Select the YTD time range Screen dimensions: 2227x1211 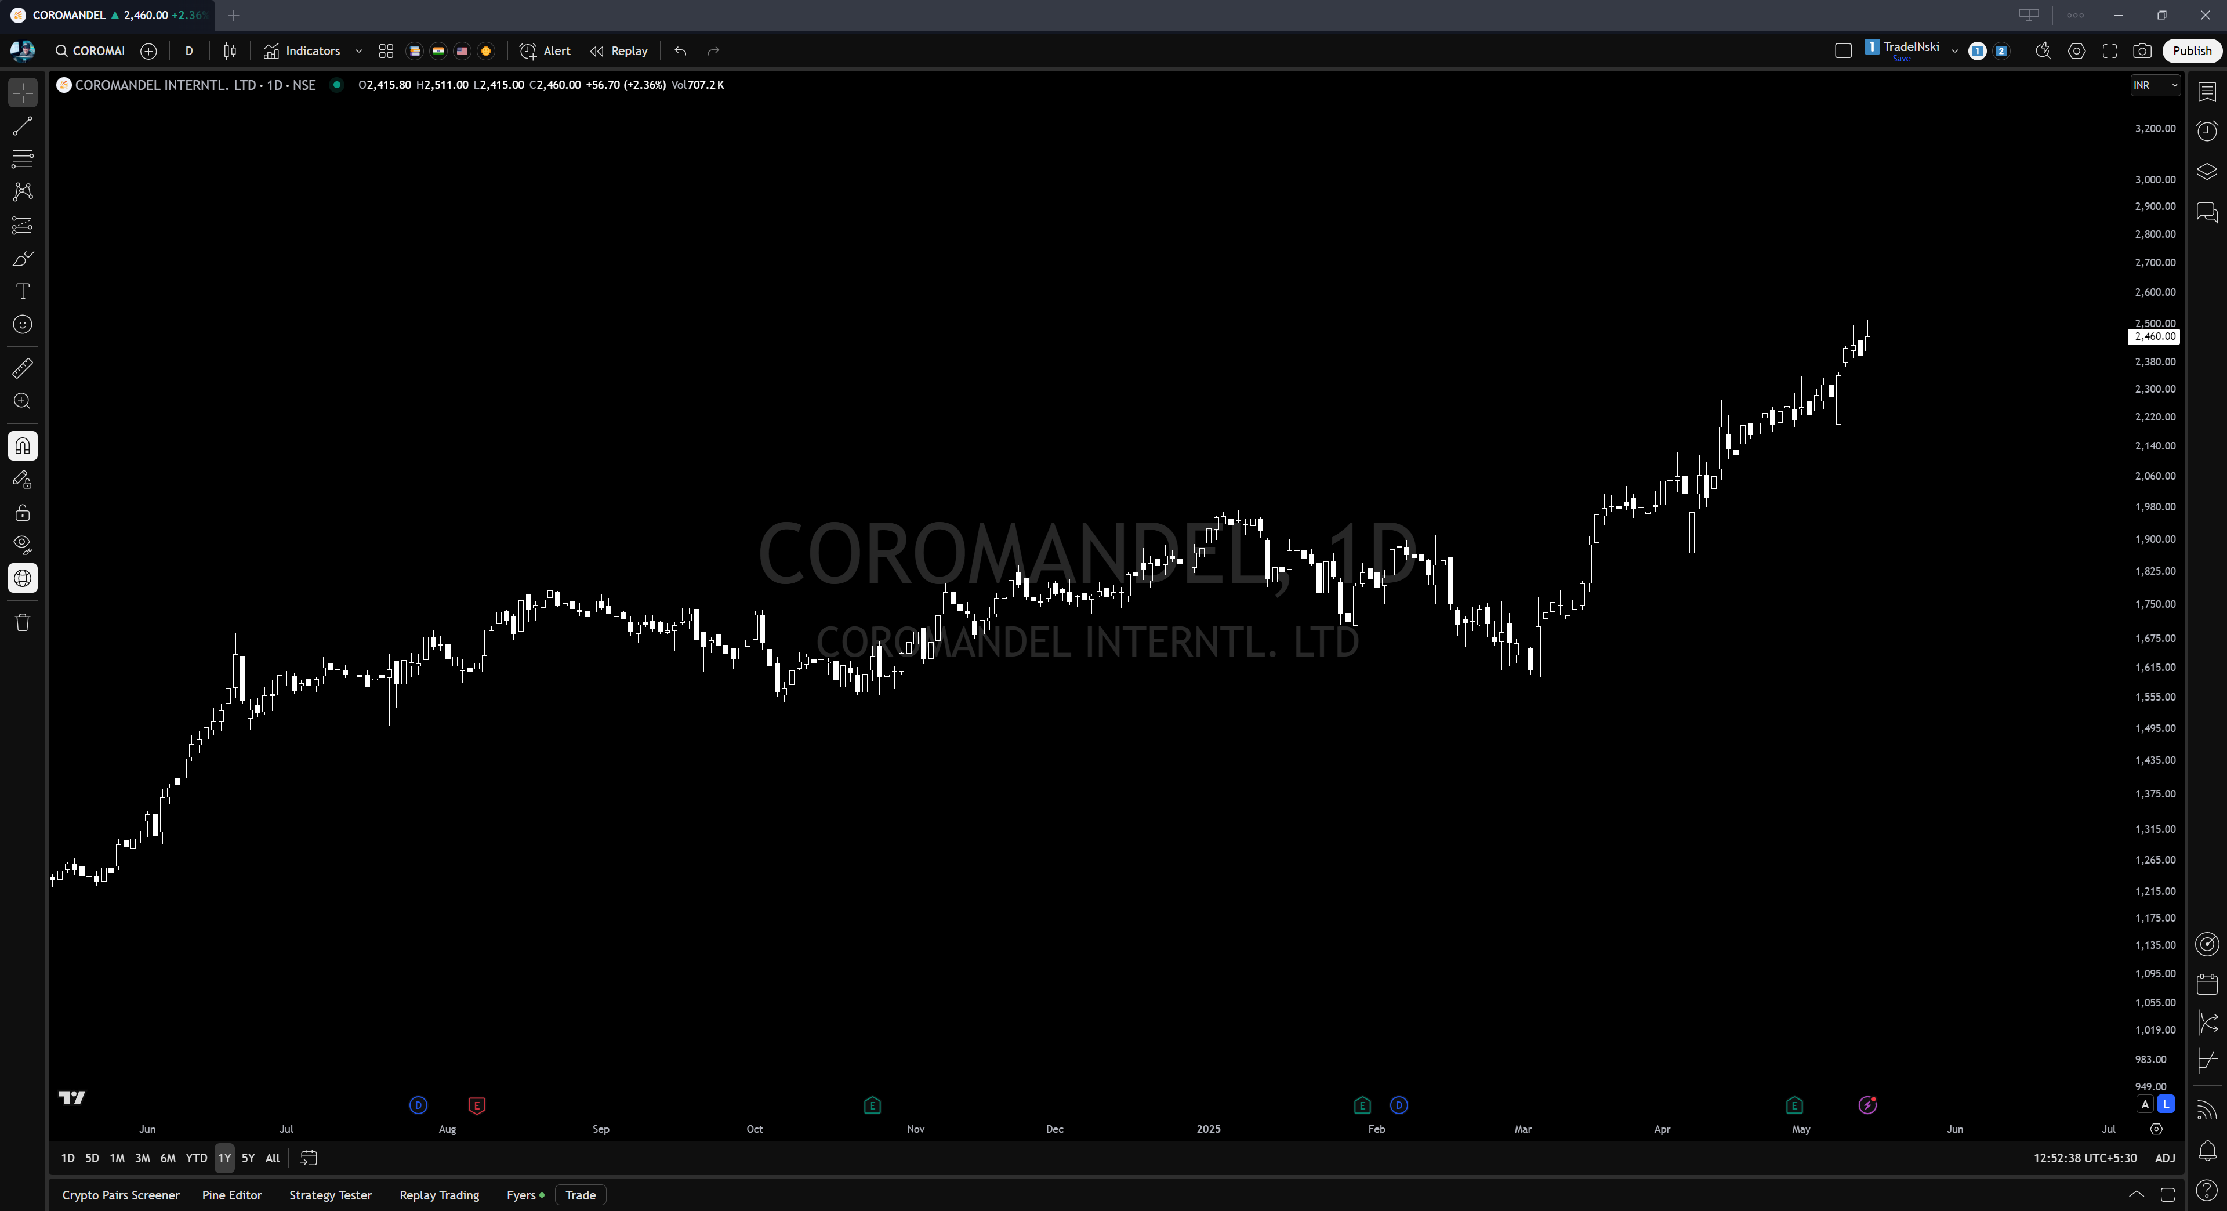tap(196, 1158)
